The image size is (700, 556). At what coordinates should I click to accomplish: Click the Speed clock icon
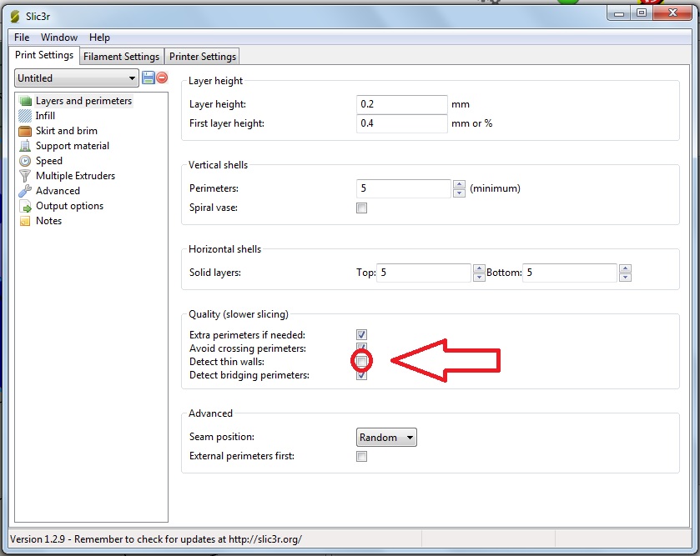click(25, 161)
